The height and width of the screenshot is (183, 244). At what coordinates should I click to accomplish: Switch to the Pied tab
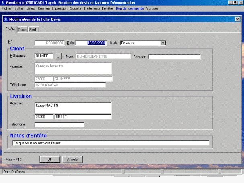(33, 29)
